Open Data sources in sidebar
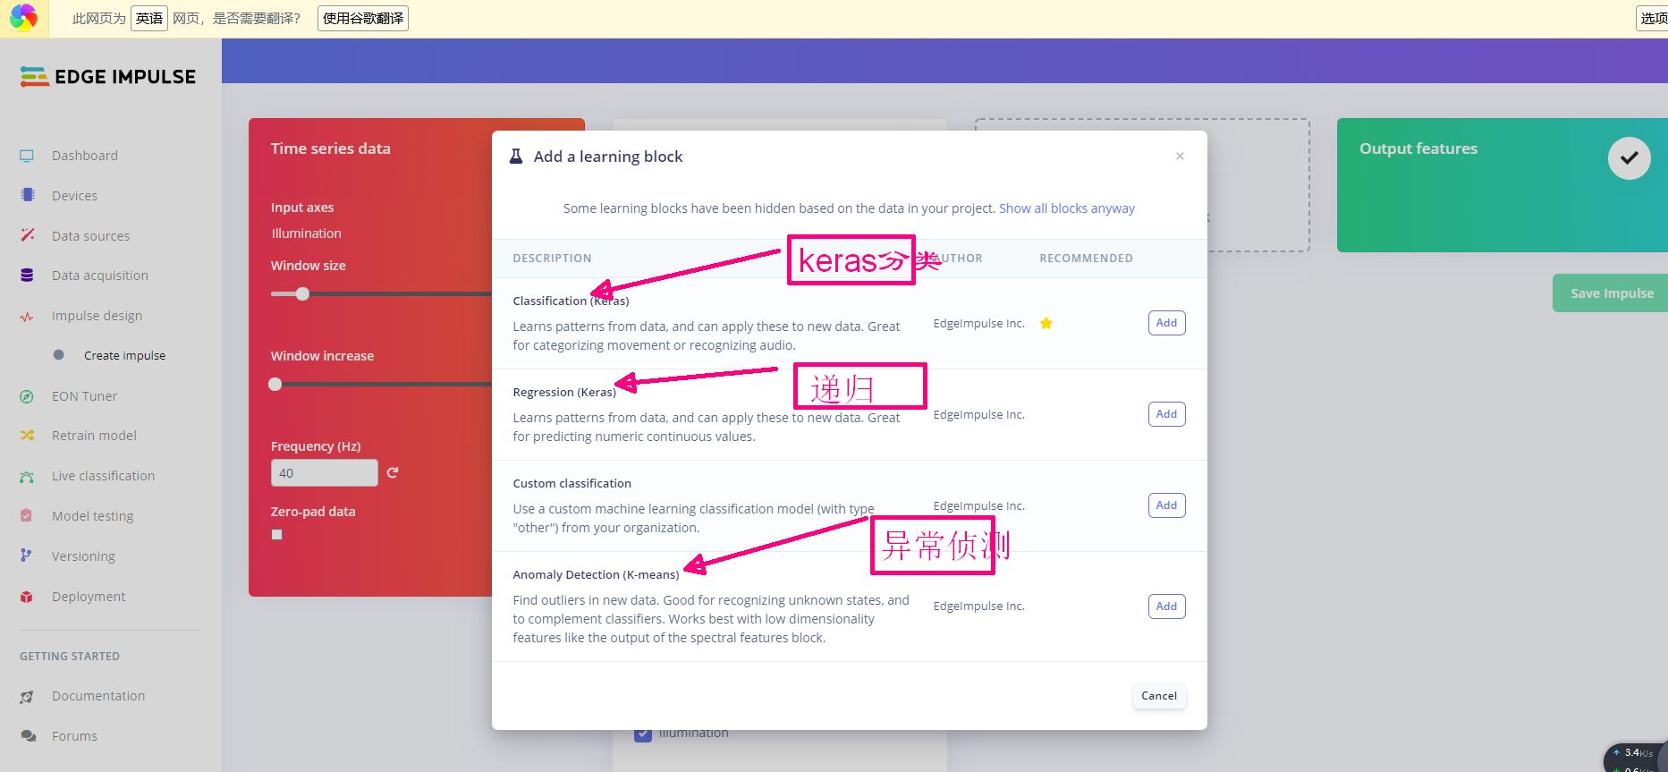Image resolution: width=1668 pixels, height=772 pixels. tap(90, 236)
